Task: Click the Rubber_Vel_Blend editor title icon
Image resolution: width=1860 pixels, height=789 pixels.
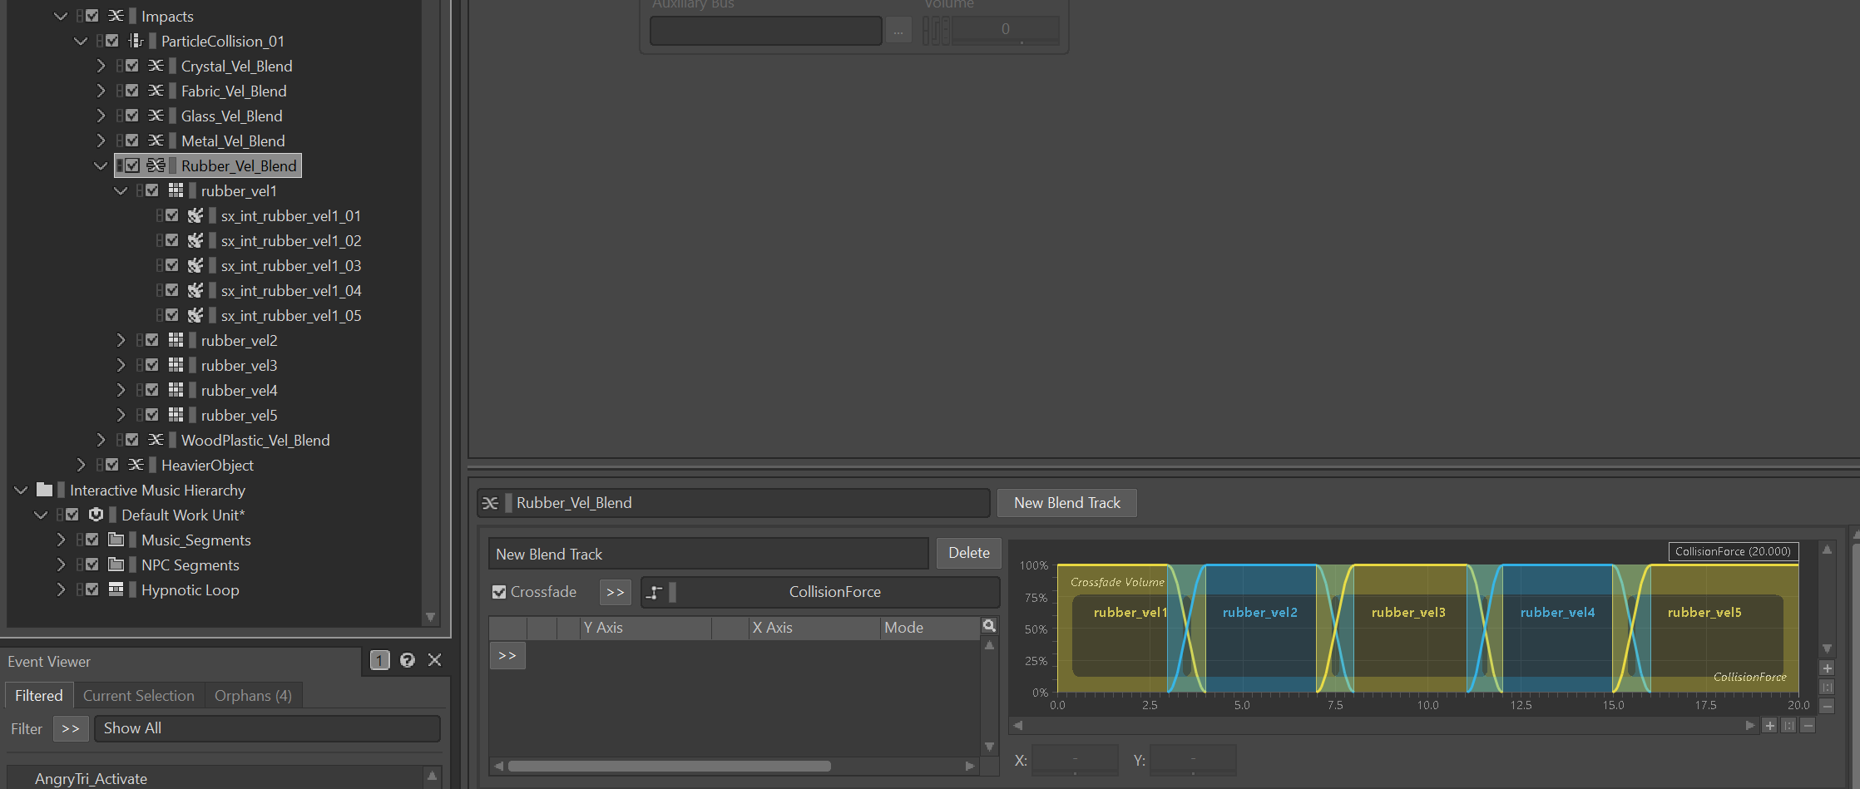Action: click(490, 503)
